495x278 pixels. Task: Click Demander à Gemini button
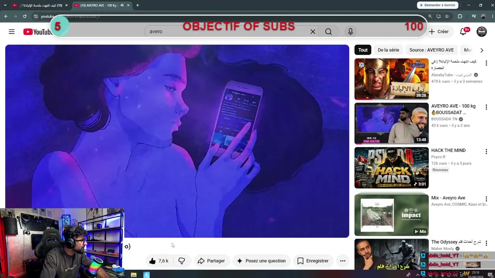pyautogui.click(x=438, y=5)
